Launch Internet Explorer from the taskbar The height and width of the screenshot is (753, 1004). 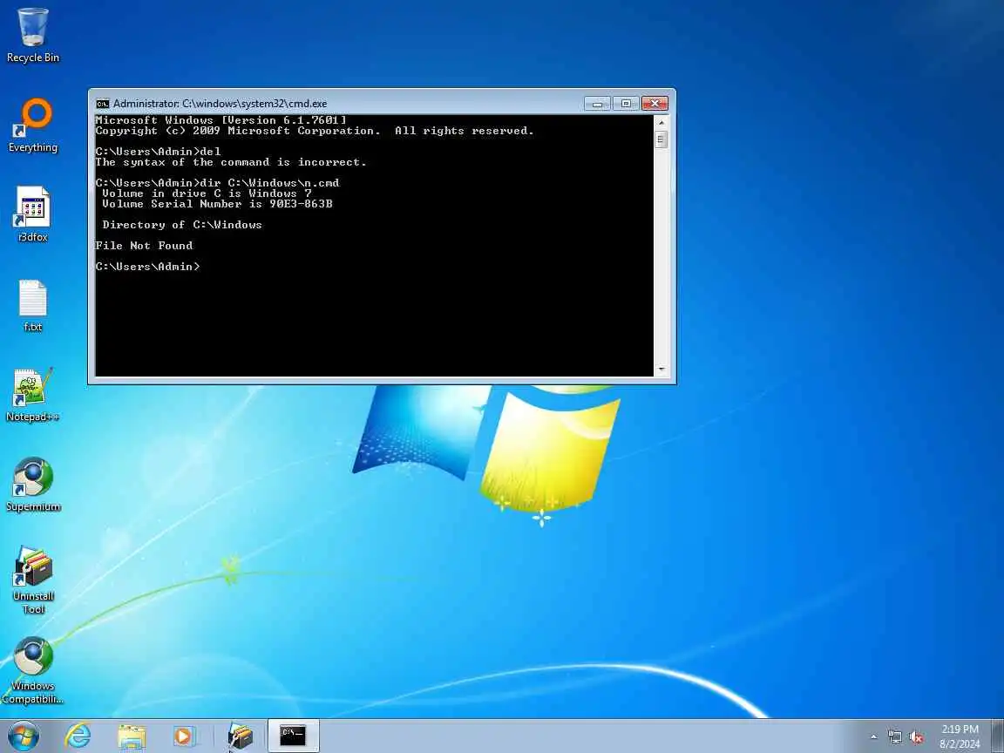point(78,736)
